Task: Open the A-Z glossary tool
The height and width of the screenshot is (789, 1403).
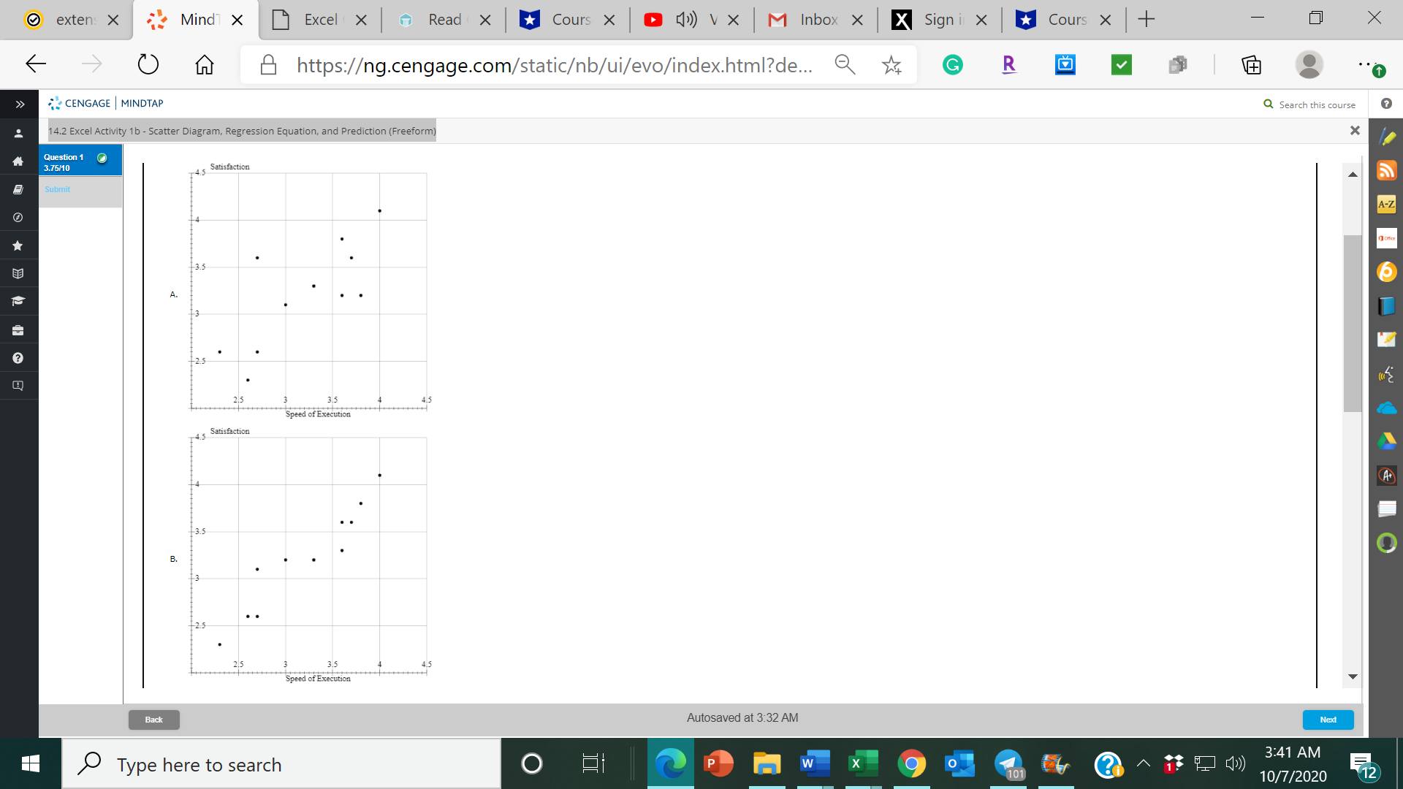Action: click(x=1386, y=204)
